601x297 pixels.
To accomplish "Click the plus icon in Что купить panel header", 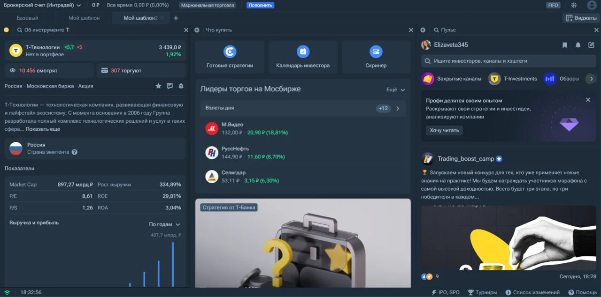I will pos(197,30).
